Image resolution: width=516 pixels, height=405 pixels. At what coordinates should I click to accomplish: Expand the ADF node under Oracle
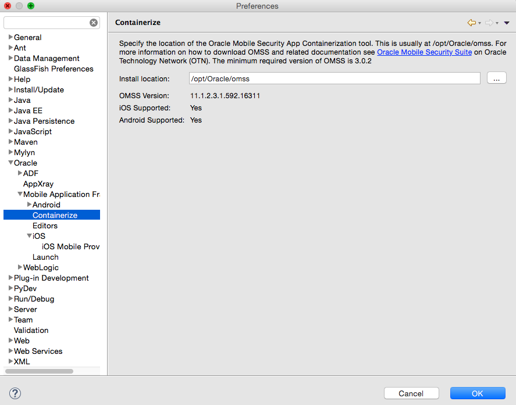[x=20, y=173]
